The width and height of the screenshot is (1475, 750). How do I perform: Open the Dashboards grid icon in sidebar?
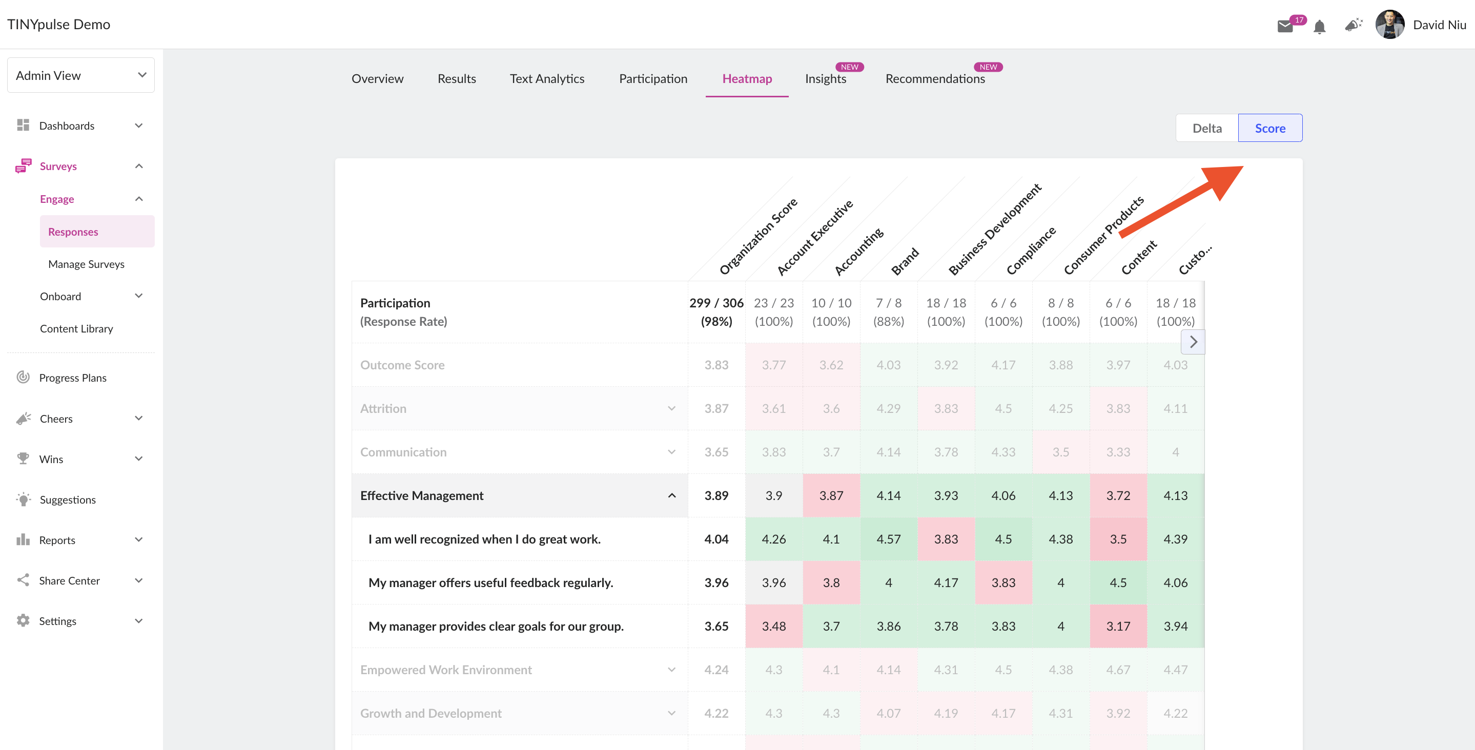[23, 125]
